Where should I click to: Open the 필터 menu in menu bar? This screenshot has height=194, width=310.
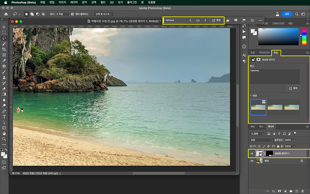103,2
